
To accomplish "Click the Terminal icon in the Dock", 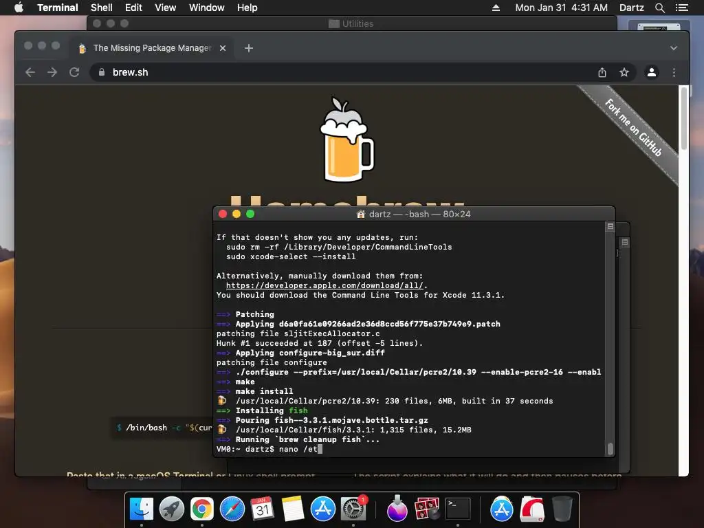I will [x=457, y=509].
